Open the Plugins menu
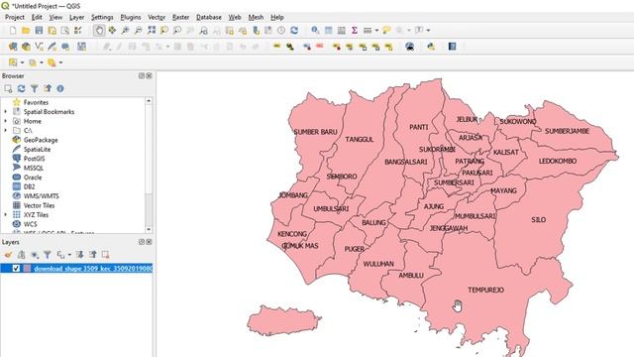This screenshot has height=357, width=634. 131,18
